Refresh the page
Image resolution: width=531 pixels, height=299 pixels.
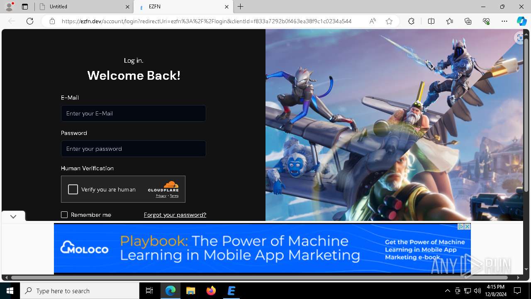[30, 21]
